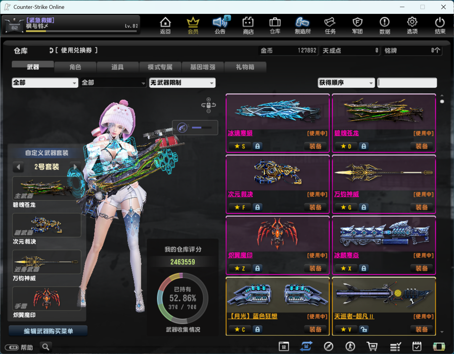Viewport: 454px width, 354px height.
Task: Open the 数据 stats icon
Action: pyautogui.click(x=385, y=26)
